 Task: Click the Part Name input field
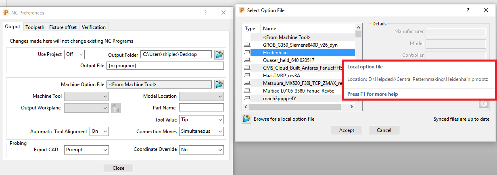[x=201, y=108]
